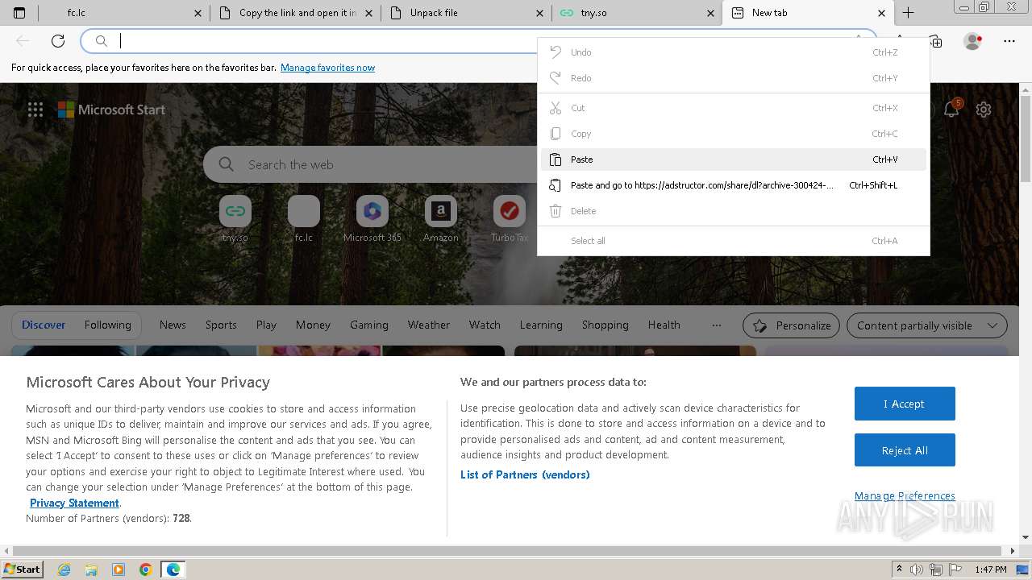The width and height of the screenshot is (1032, 580).
Task: Open the fc.lc quick link tile
Action: (304, 219)
